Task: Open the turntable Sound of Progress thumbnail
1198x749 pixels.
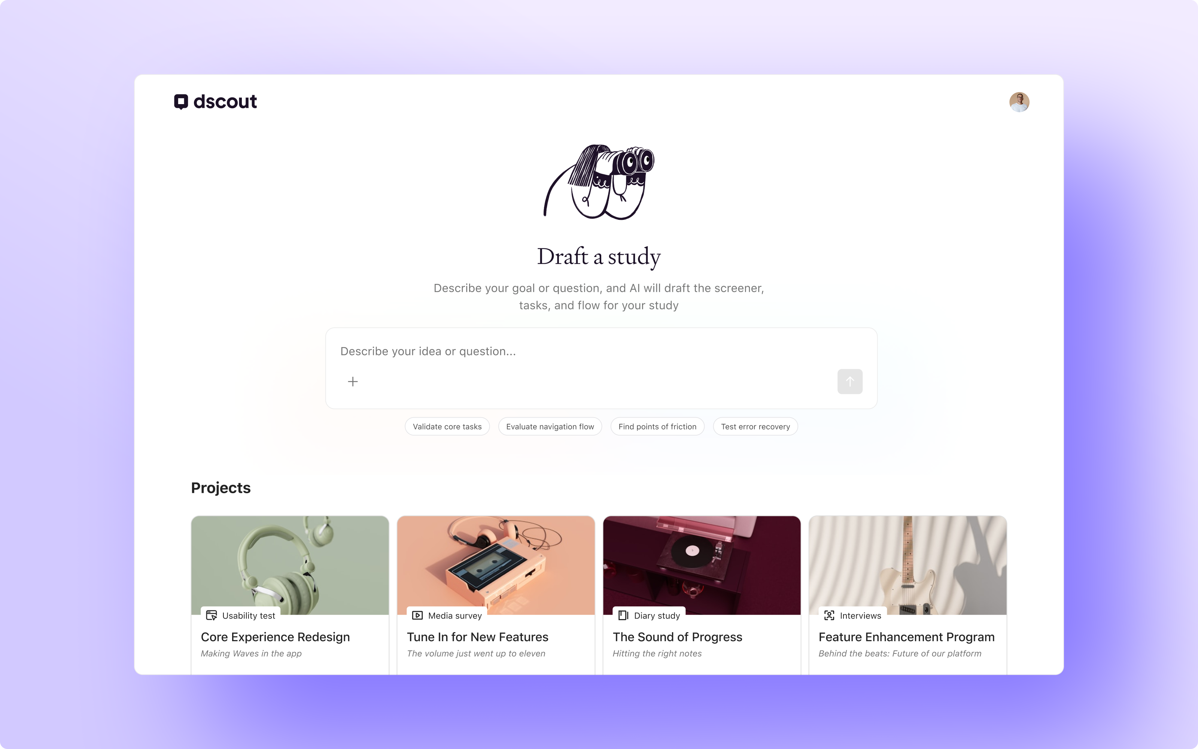Action: pyautogui.click(x=702, y=565)
